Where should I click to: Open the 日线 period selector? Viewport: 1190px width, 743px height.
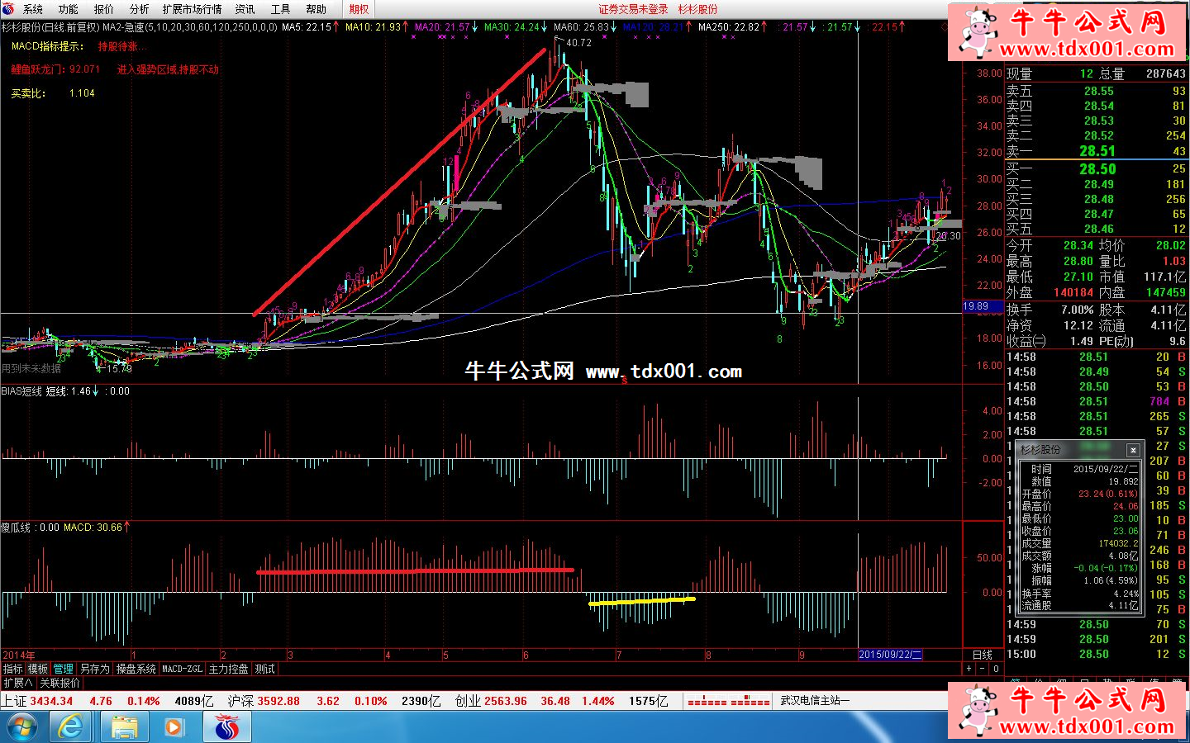point(982,655)
